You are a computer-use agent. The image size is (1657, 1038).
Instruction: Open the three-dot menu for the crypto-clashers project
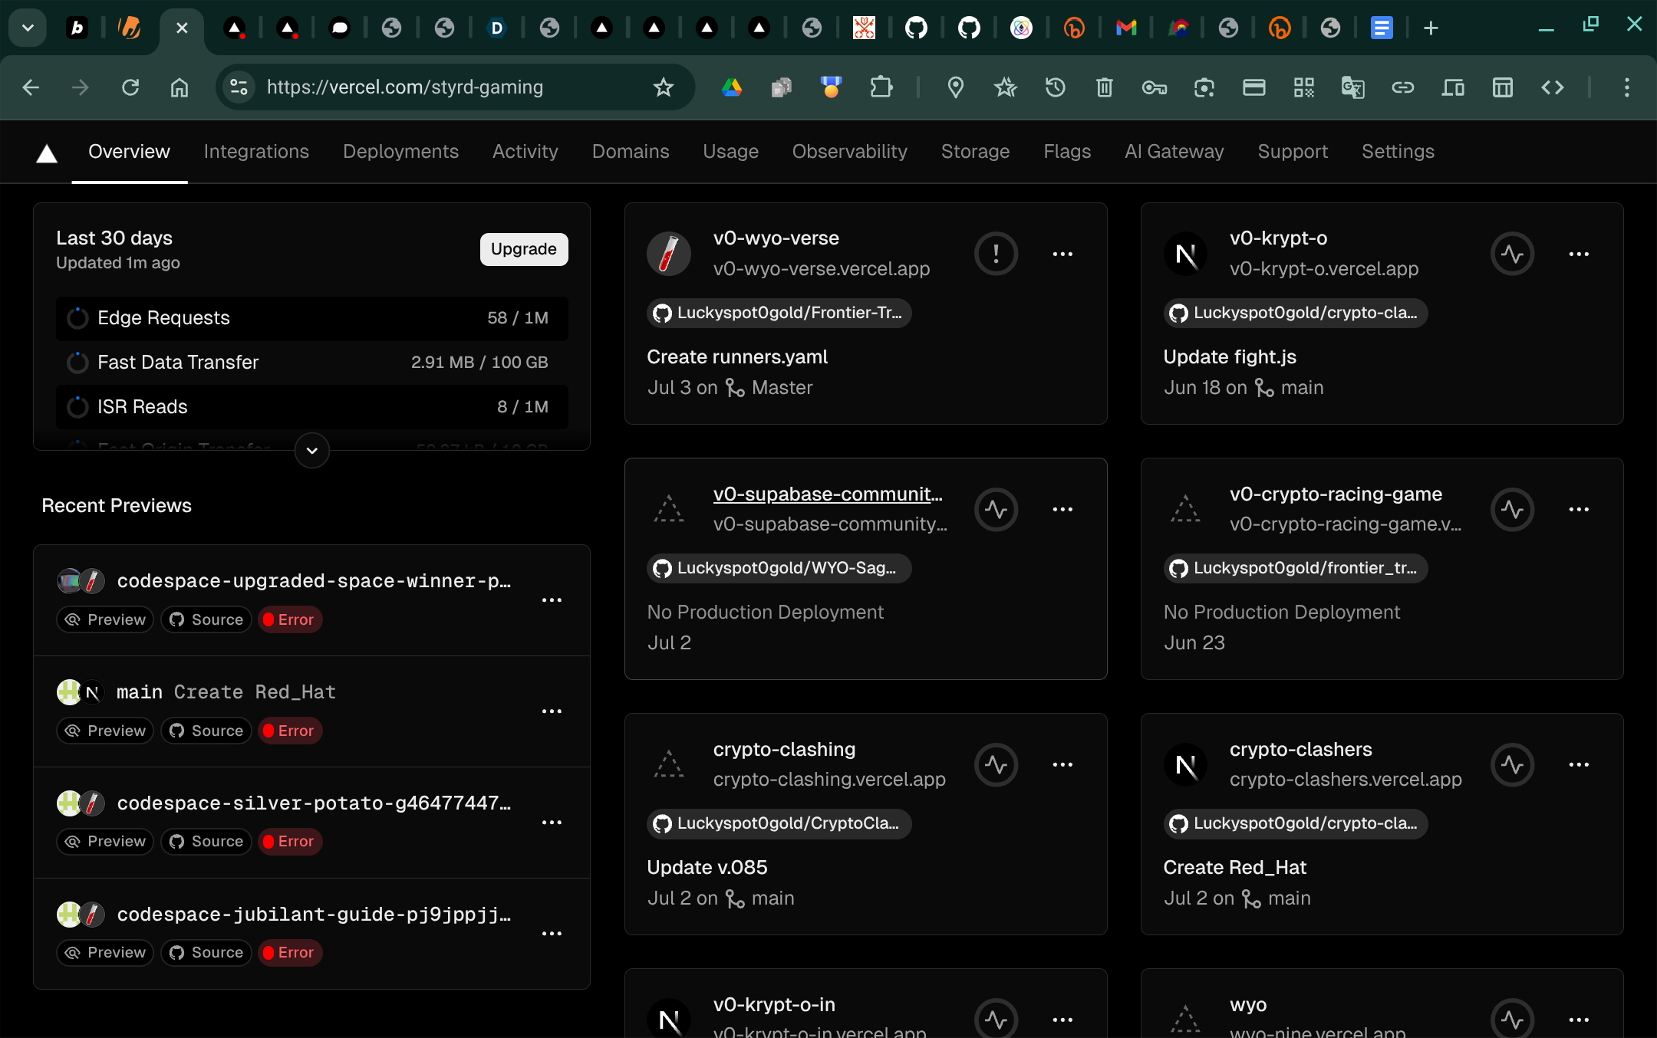(x=1579, y=764)
